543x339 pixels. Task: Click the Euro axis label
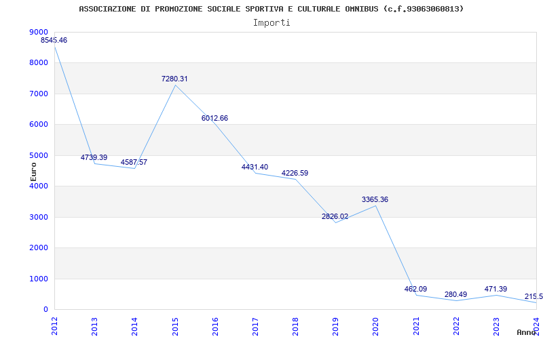coord(33,172)
